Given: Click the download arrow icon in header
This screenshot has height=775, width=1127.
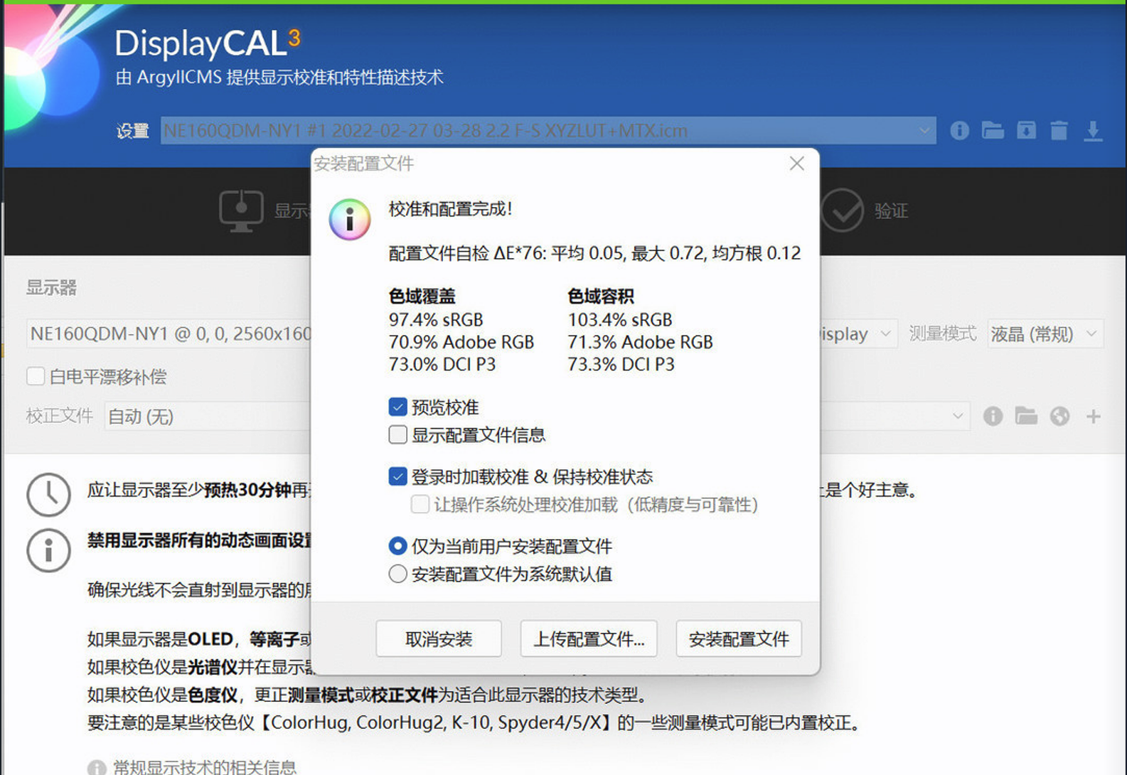Looking at the screenshot, I should tap(1093, 131).
